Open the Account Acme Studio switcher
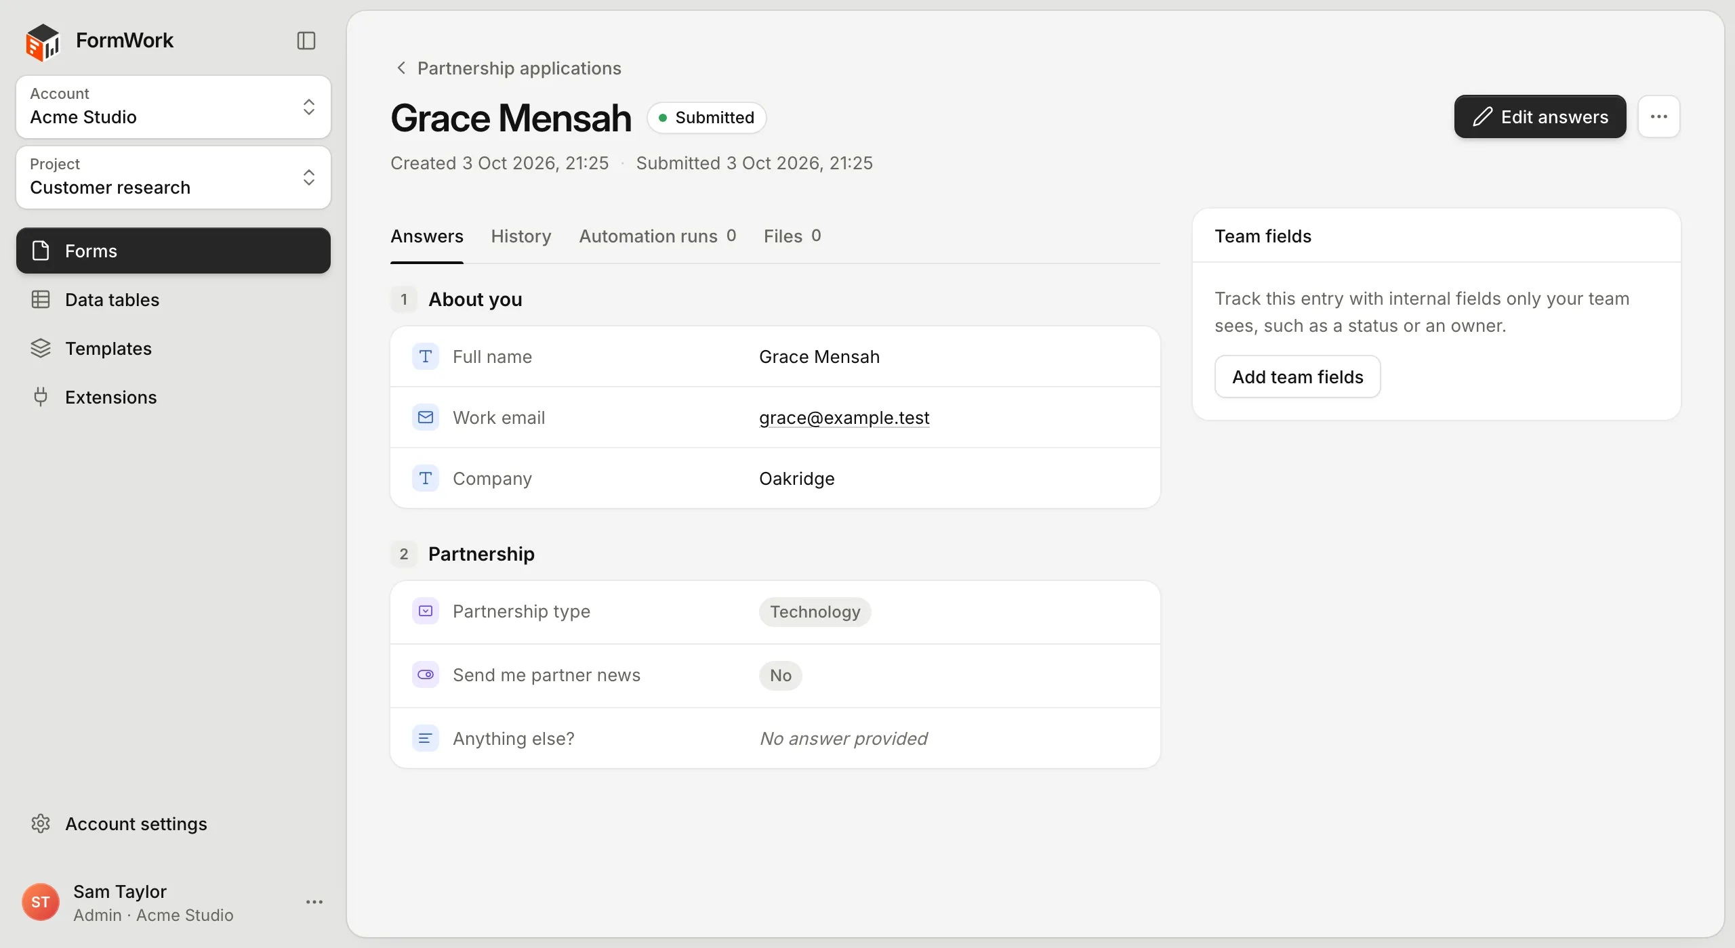Viewport: 1735px width, 948px height. (173, 106)
